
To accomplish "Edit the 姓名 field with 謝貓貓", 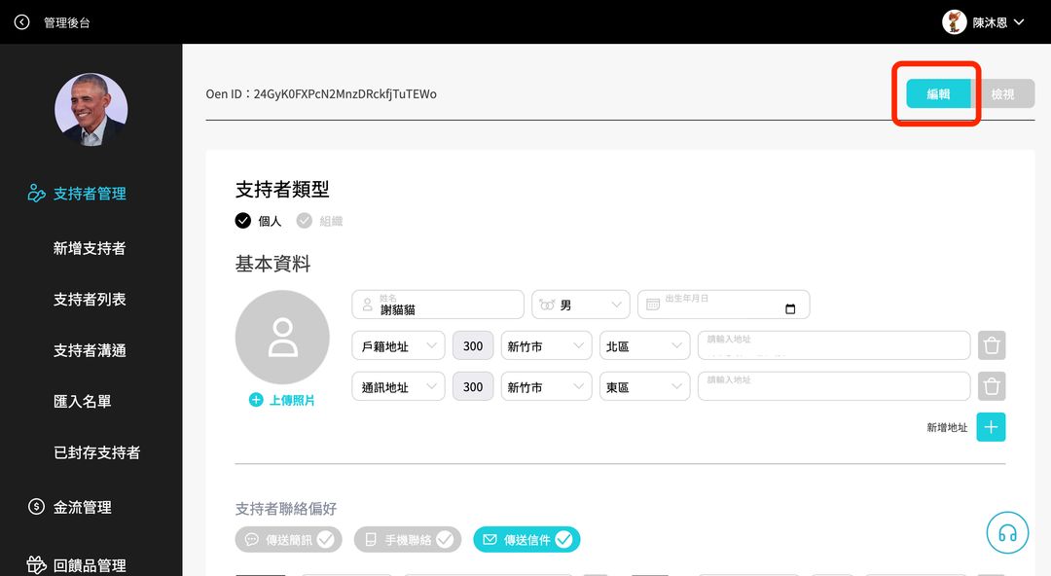I will tap(438, 305).
